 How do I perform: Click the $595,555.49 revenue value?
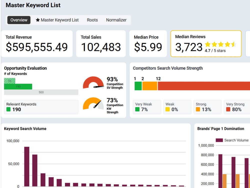coord(37,47)
